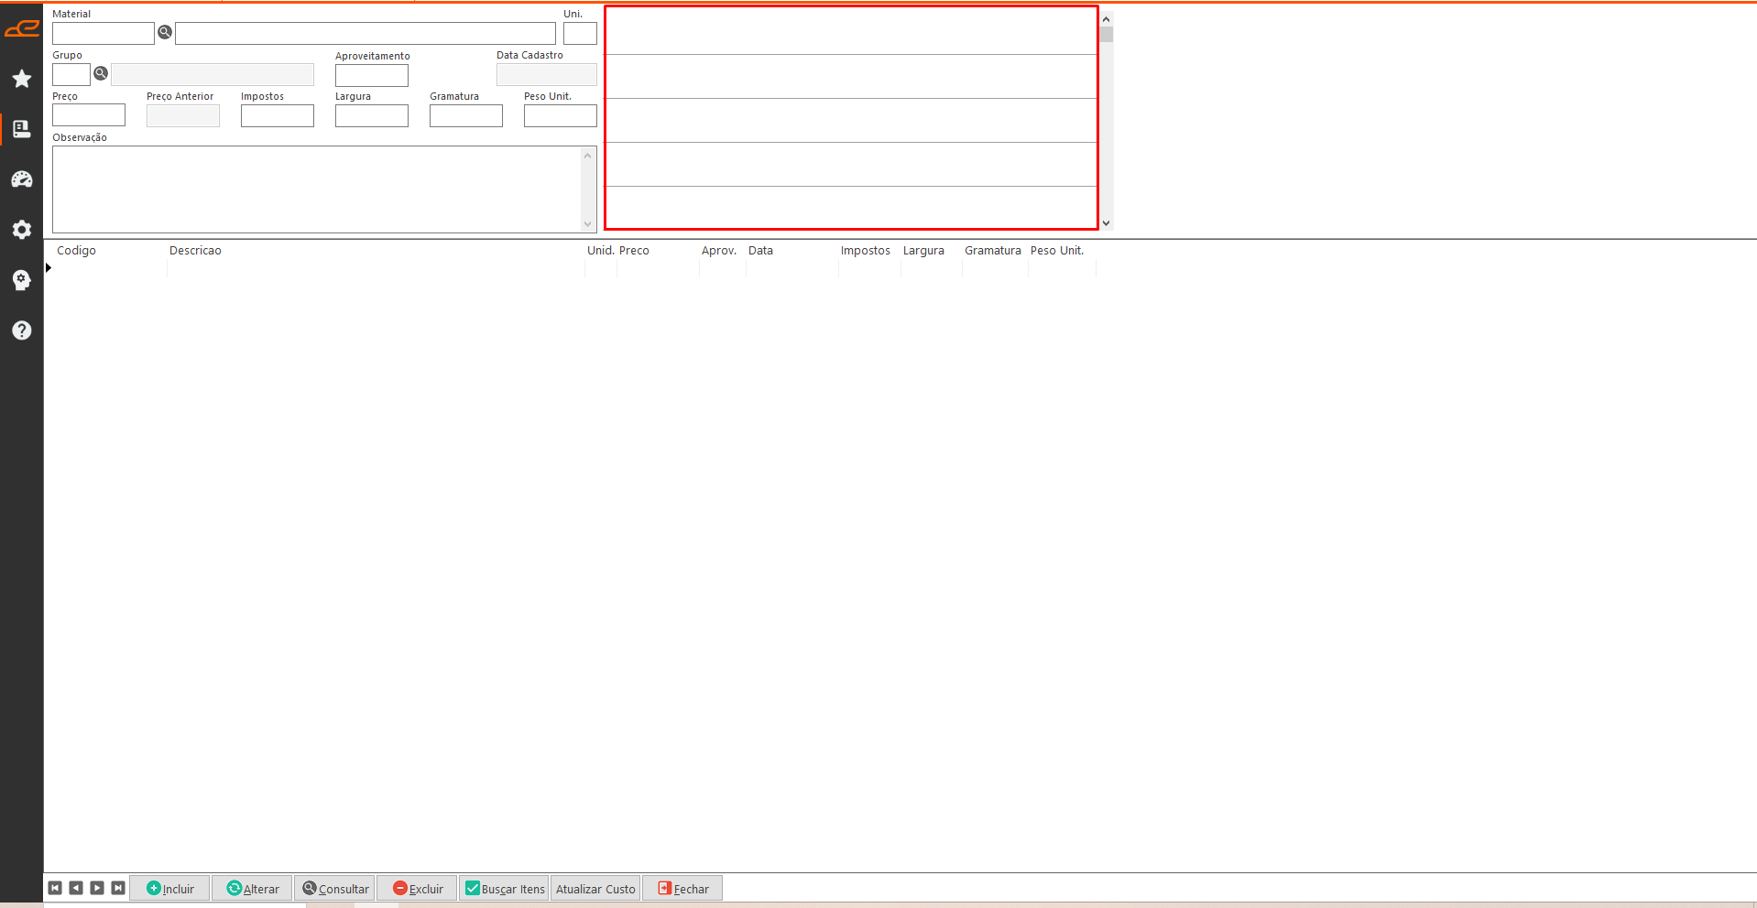Click the help question mark icon
The height and width of the screenshot is (908, 1757).
pos(22,330)
